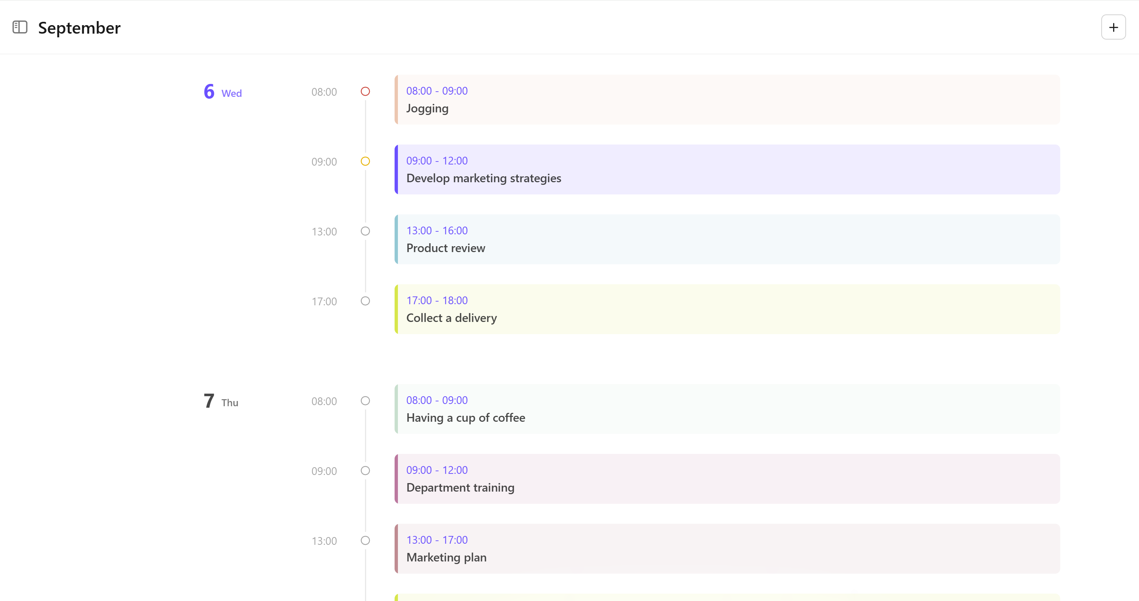Toggle the sidebar panel icon
1139x601 pixels.
tap(20, 27)
